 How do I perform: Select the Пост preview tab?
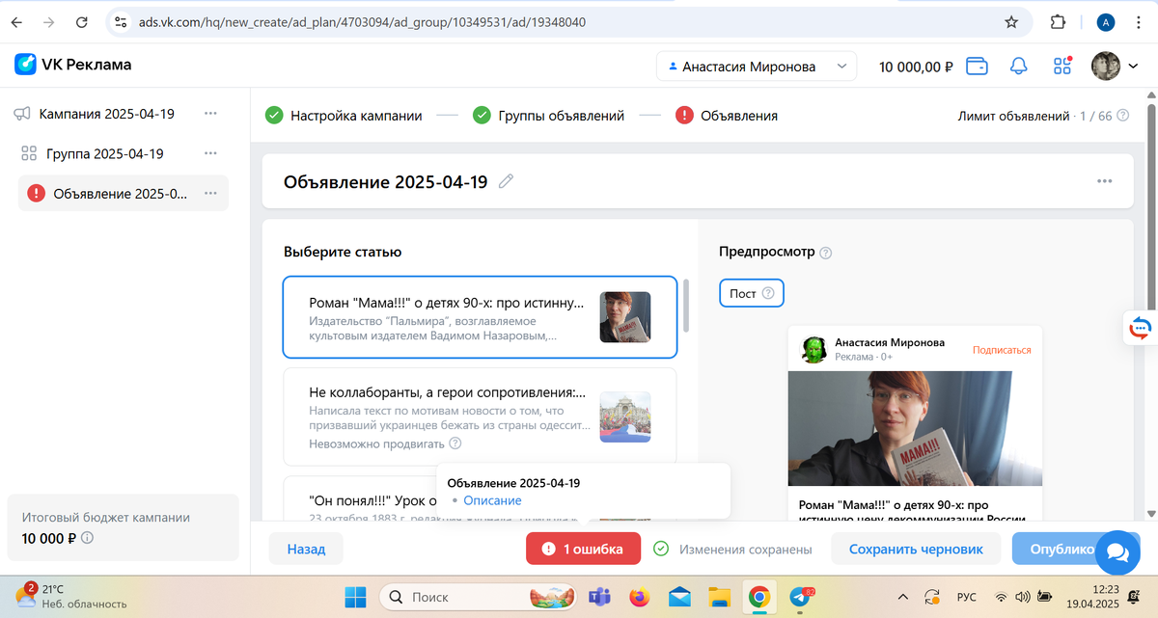(x=752, y=293)
